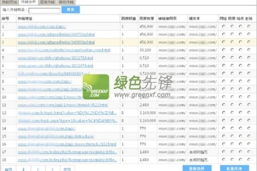Select the 目录 radio in row 10
The height and width of the screenshot is (171, 257).
(x=232, y=97)
